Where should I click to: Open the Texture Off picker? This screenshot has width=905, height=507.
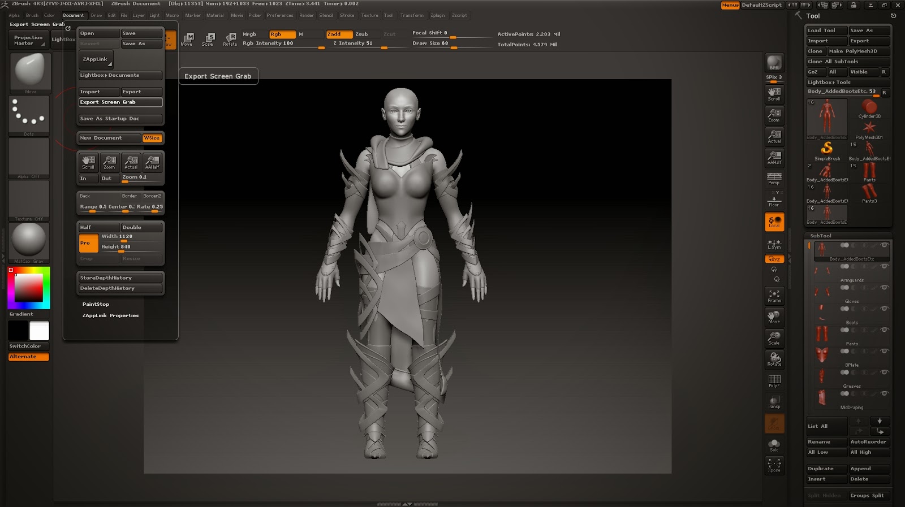[x=29, y=201]
